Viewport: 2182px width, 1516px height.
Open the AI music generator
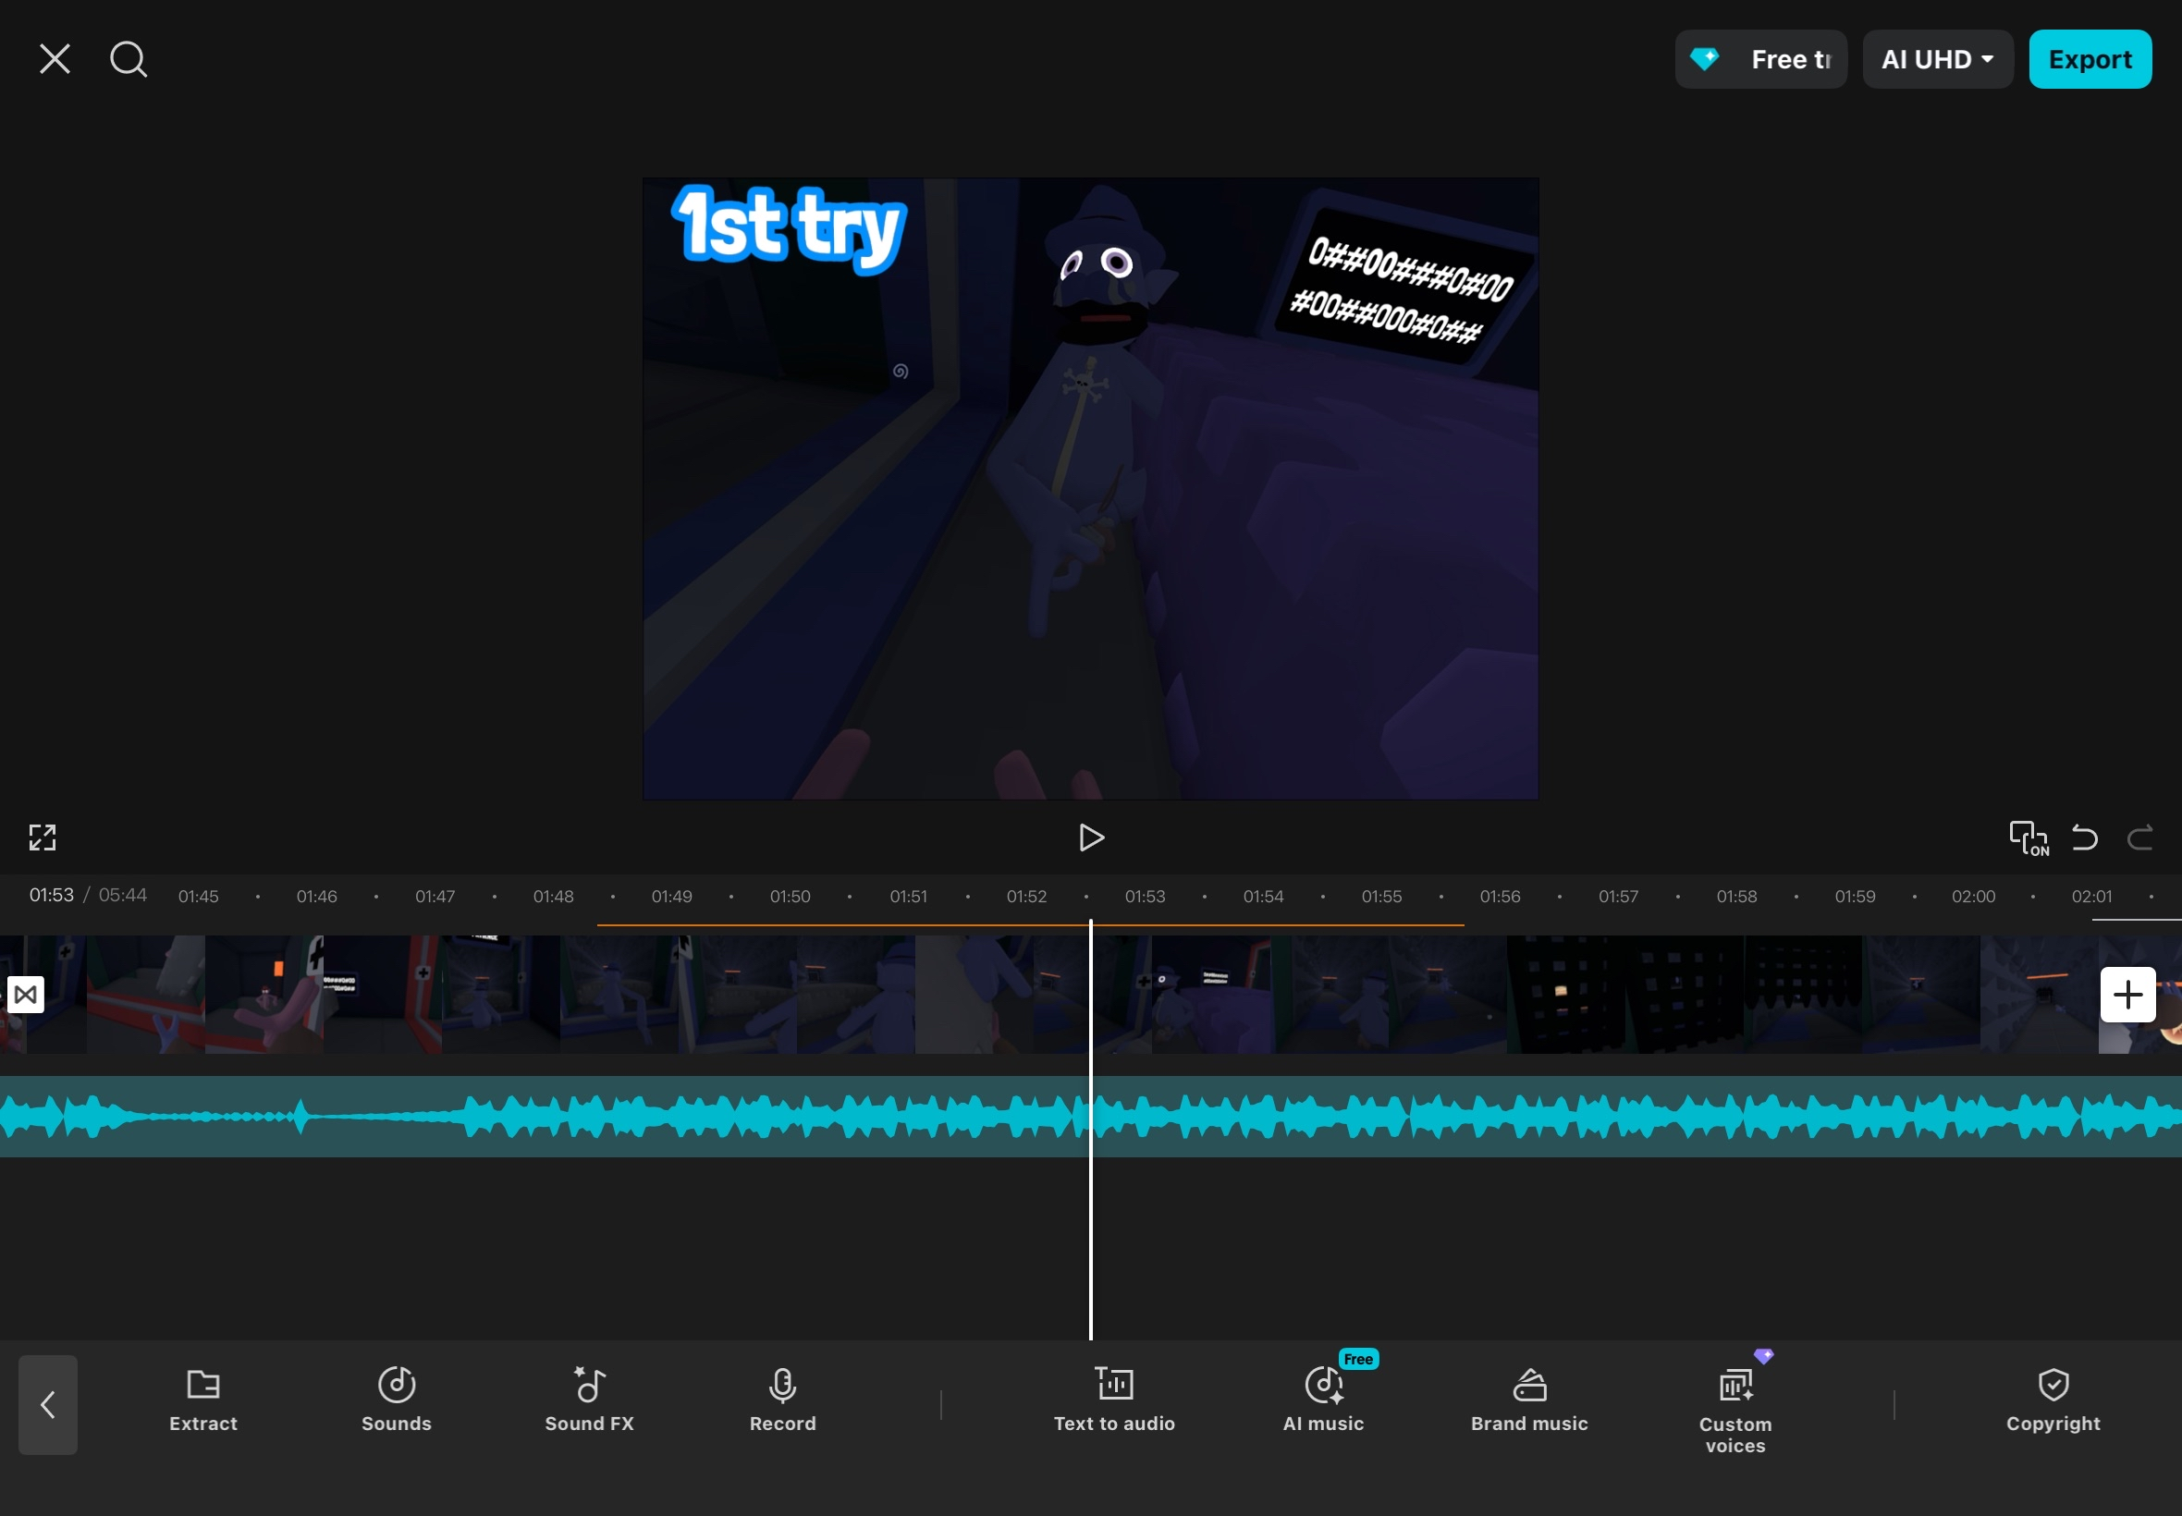point(1323,1400)
